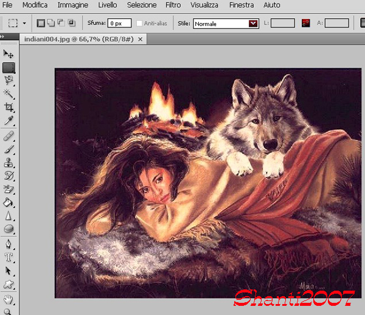Click the wolf in the canvas image
Screen dimensions: 365x315
click(x=263, y=126)
